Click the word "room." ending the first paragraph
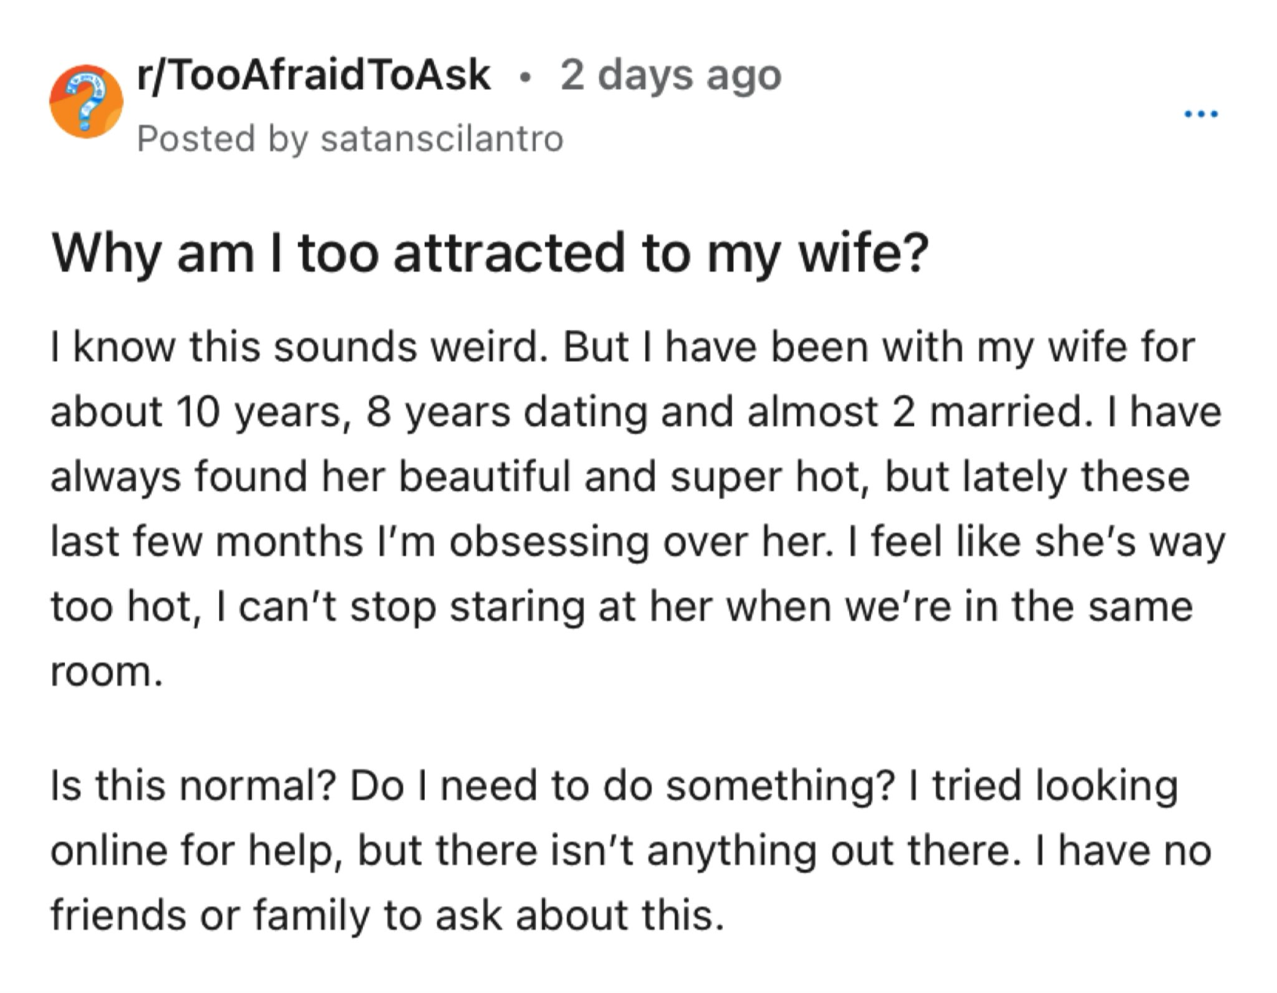The image size is (1277, 993). (106, 671)
